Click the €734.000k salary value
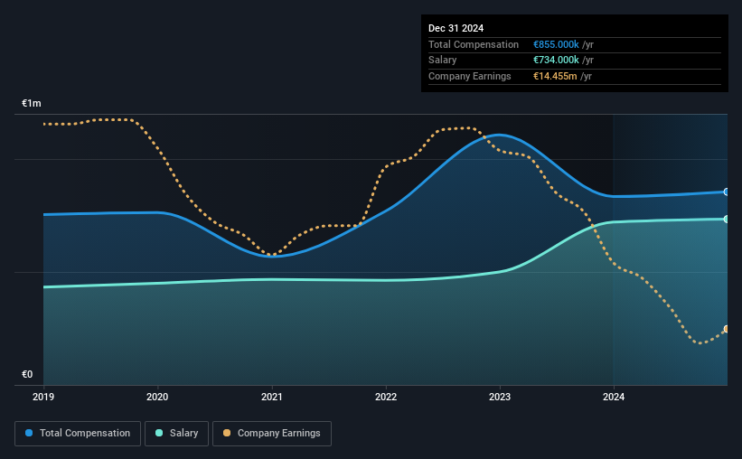 tap(556, 61)
